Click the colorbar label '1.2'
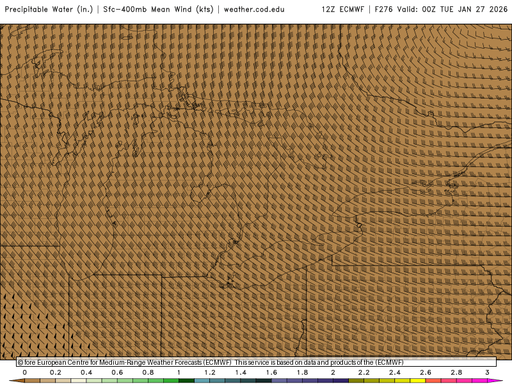 click(210, 372)
